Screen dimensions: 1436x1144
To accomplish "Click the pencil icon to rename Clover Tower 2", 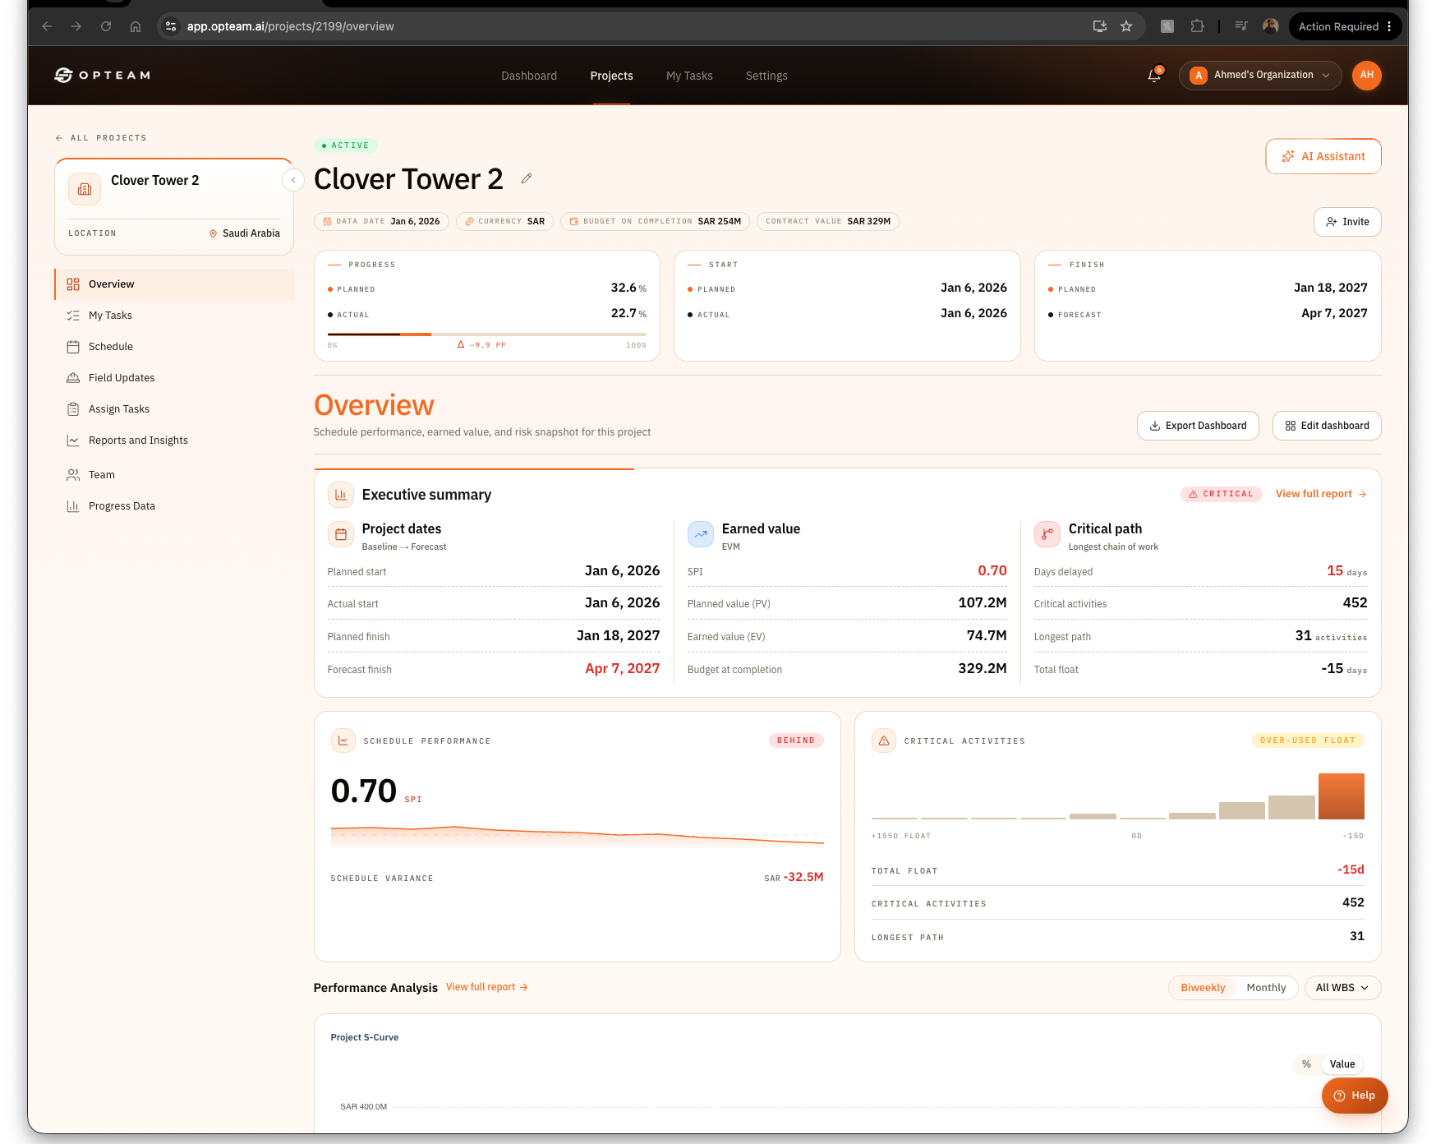I will click(x=527, y=178).
